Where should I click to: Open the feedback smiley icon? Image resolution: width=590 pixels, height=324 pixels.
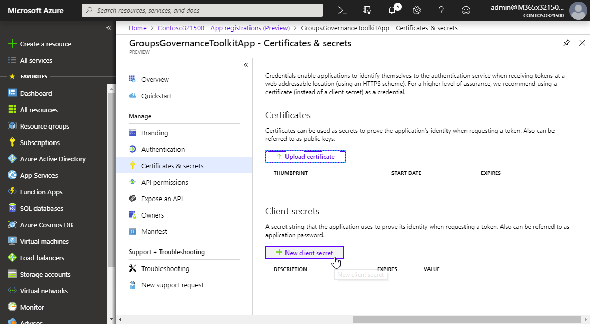[x=466, y=10]
